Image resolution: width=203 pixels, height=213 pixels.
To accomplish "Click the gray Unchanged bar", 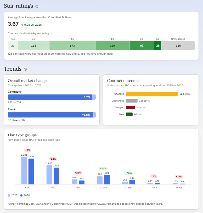I will (132, 101).
